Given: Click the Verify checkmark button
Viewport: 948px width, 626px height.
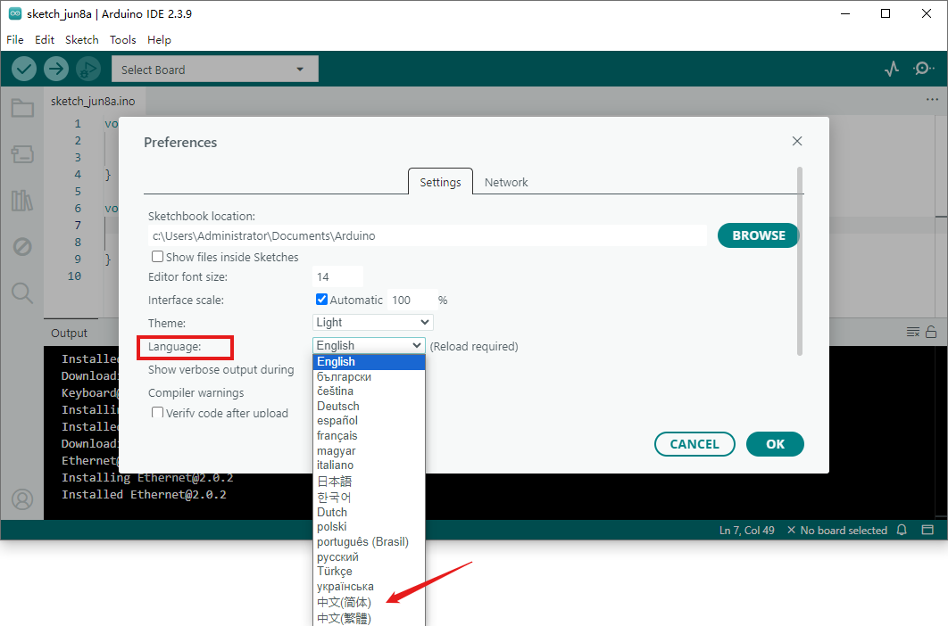Looking at the screenshot, I should [x=24, y=69].
